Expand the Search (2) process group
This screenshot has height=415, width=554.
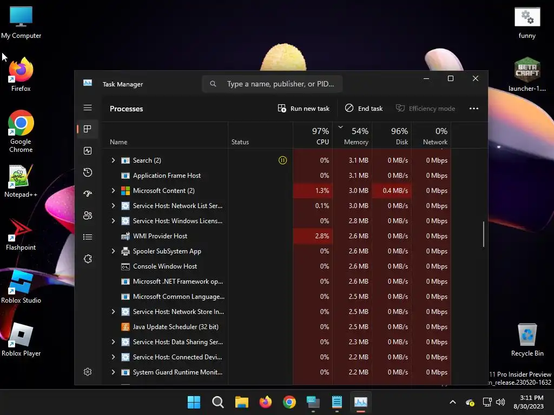(113, 160)
